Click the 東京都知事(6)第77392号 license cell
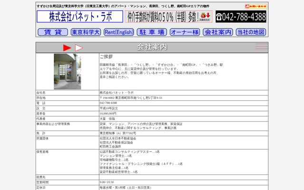 [184, 133]
